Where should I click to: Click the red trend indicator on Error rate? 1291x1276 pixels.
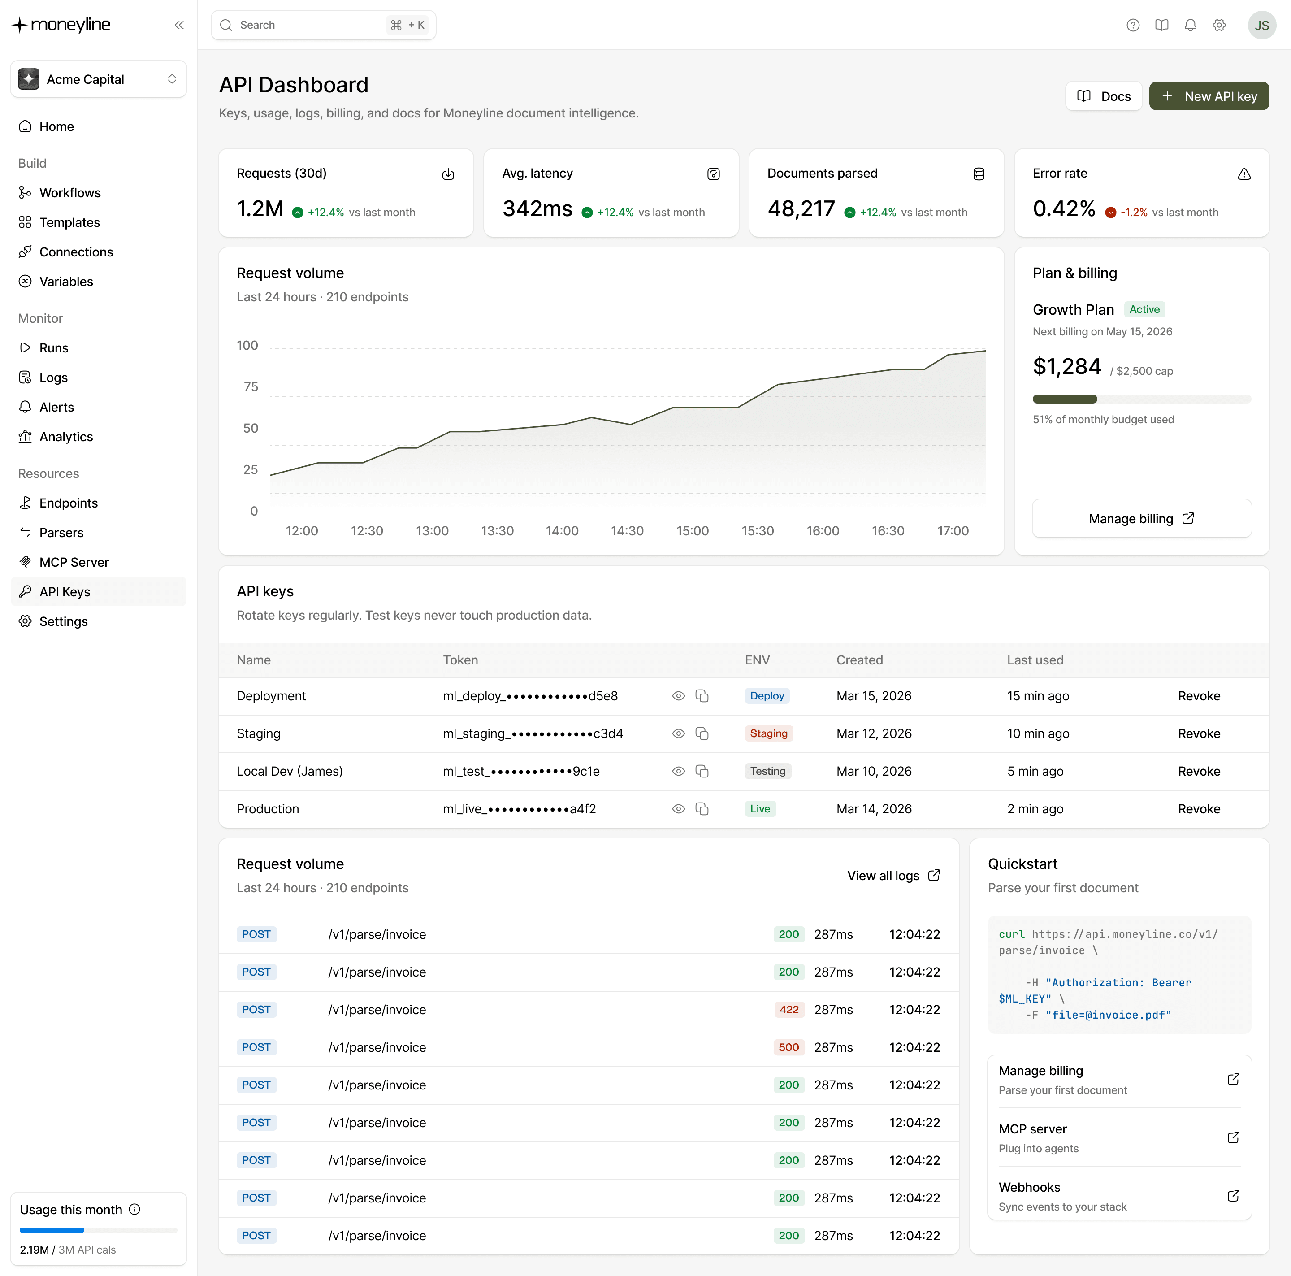[x=1111, y=213]
